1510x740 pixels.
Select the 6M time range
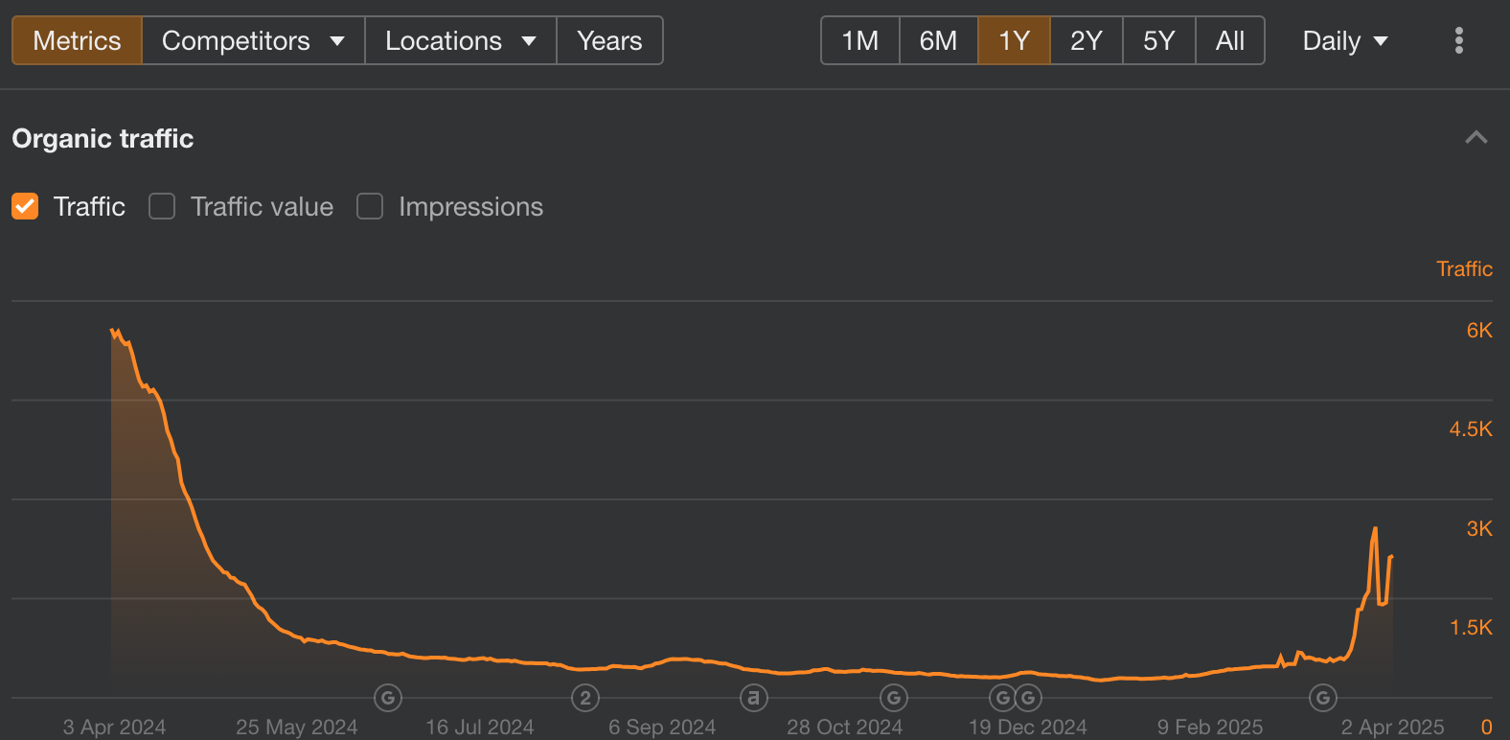pyautogui.click(x=938, y=40)
